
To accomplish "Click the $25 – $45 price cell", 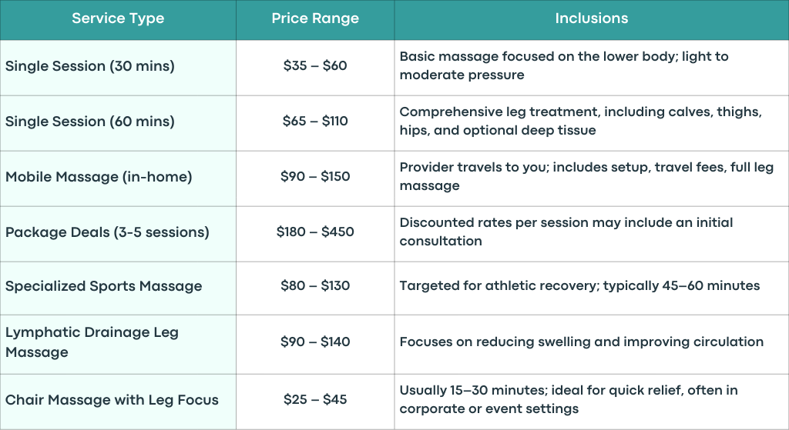I will [315, 402].
